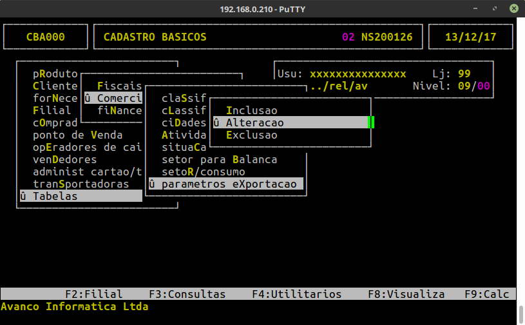525x325 pixels.
Task: Click the green terminal cursor block
Action: coord(371,123)
